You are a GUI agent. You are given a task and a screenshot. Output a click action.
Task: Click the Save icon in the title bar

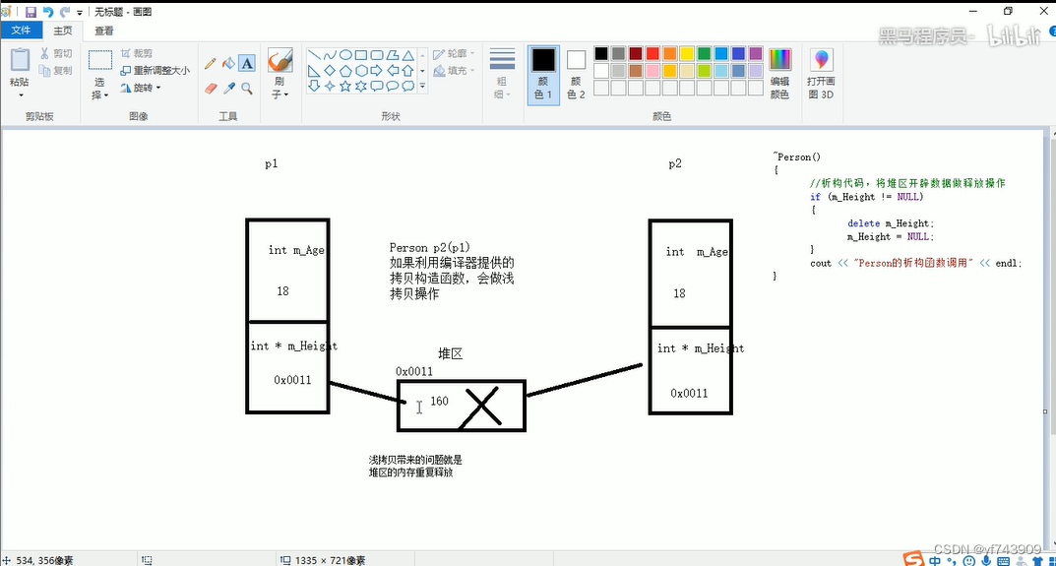click(31, 12)
